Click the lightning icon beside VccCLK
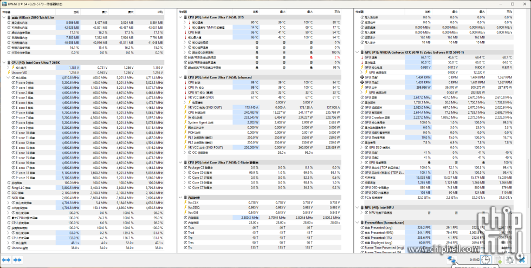The height and width of the screenshot is (268, 531). [185, 202]
